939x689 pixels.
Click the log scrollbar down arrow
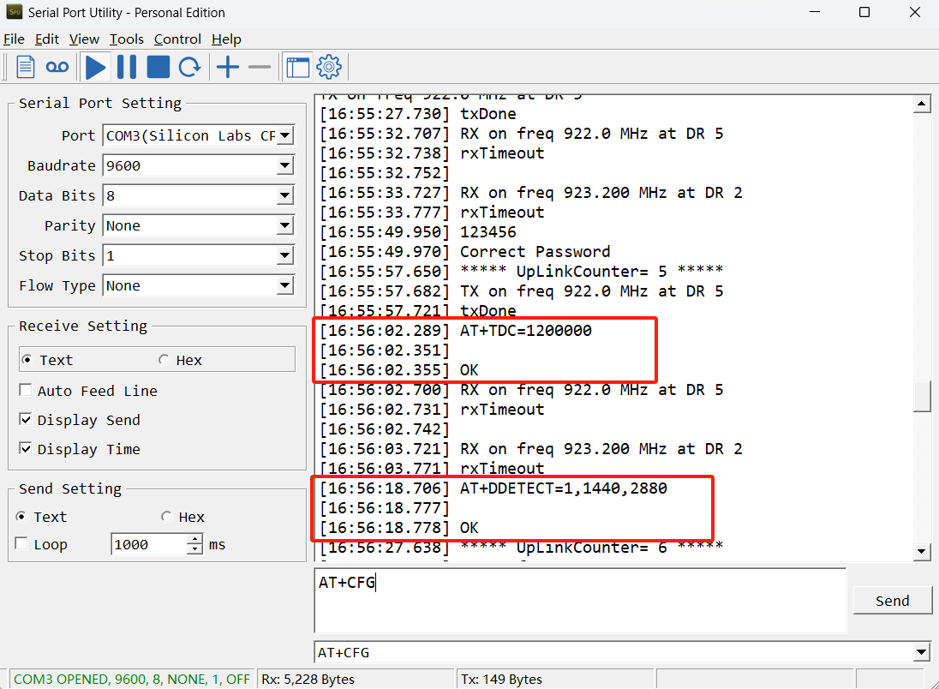922,551
